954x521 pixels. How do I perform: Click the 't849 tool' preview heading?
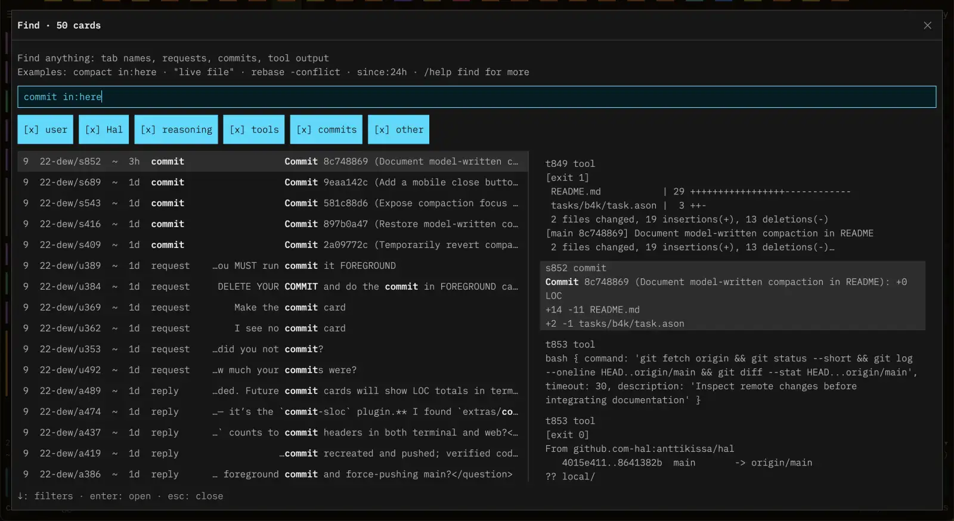pyautogui.click(x=570, y=163)
